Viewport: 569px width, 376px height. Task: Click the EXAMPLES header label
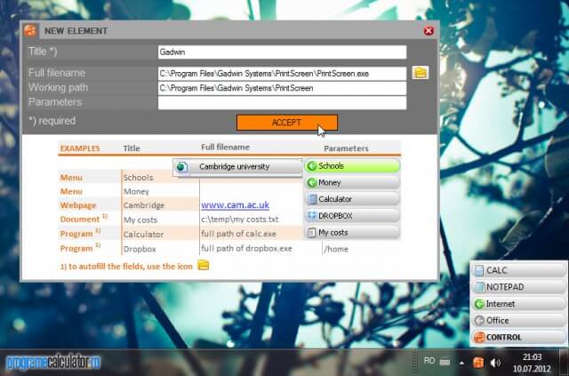coord(80,148)
